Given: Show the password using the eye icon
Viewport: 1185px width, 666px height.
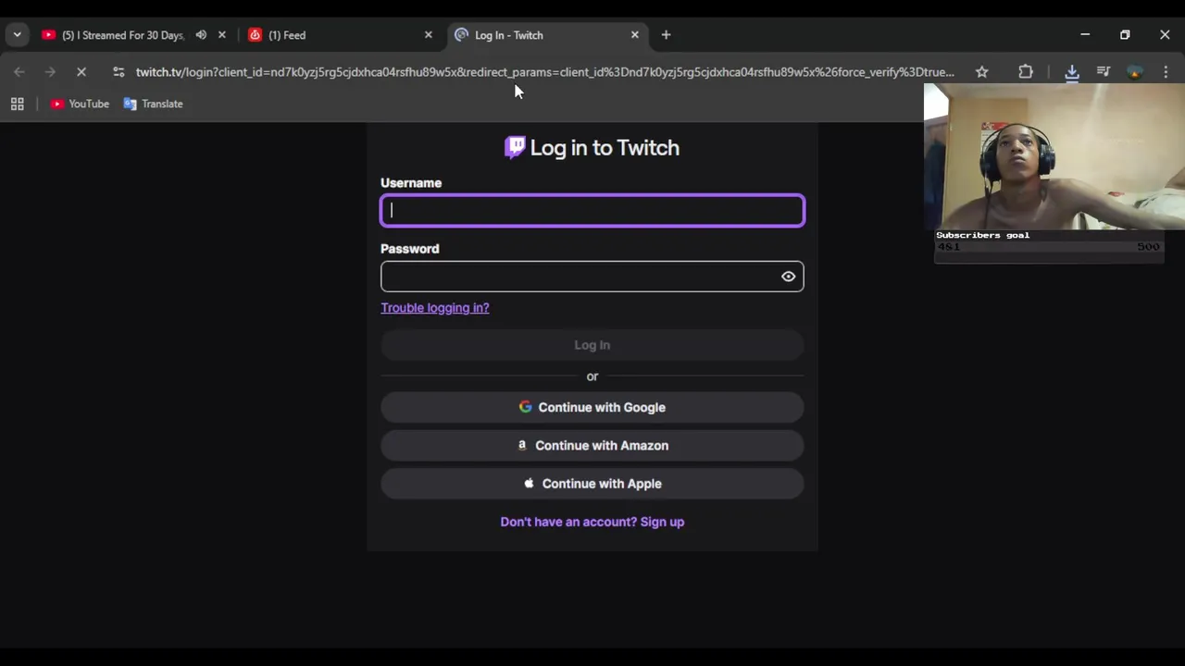Looking at the screenshot, I should click(788, 277).
